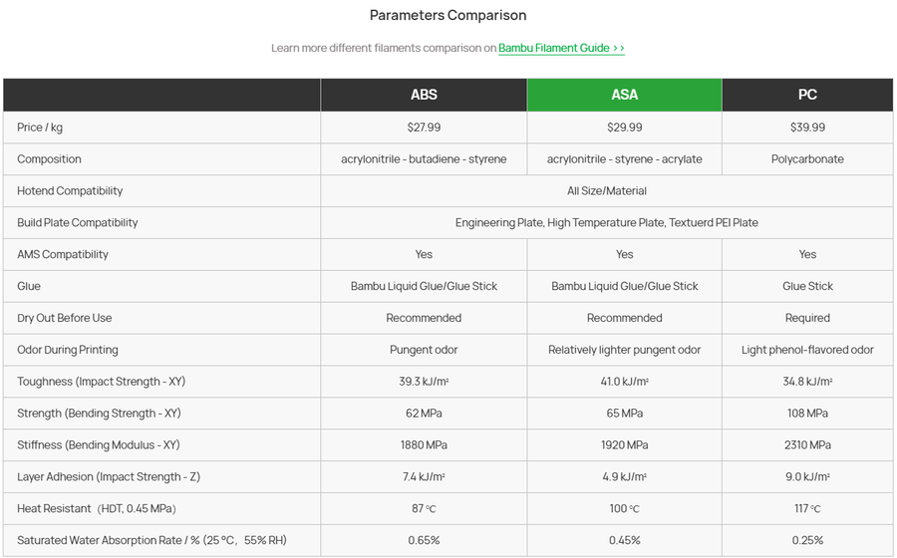Click the Glue Stick cell under PC
This screenshot has height=558, width=897.
807,286
